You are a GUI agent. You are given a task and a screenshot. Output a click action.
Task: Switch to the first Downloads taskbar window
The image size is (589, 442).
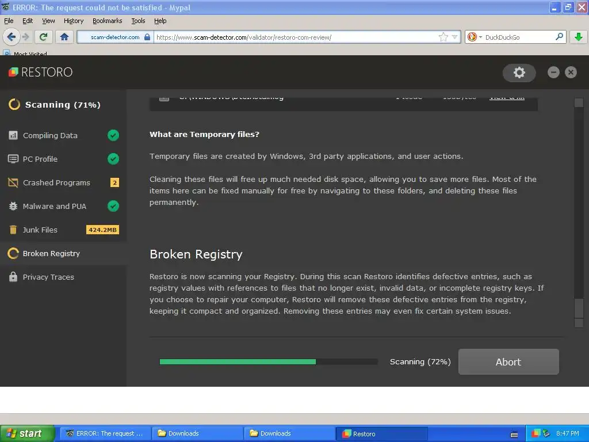[x=198, y=433]
